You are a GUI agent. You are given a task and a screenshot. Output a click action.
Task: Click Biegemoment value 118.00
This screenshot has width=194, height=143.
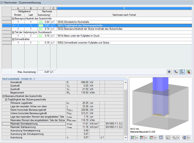(83, 93)
